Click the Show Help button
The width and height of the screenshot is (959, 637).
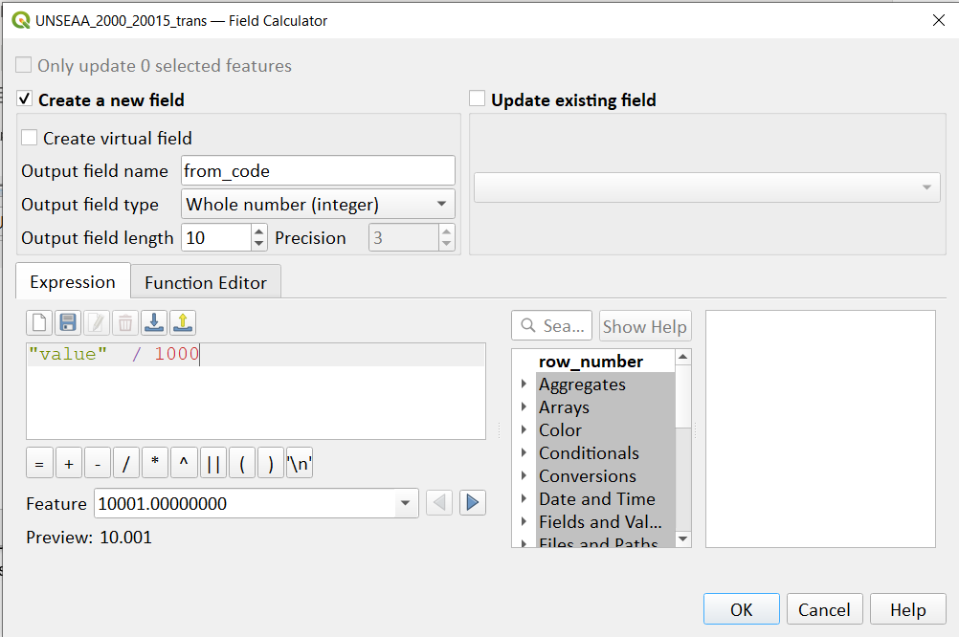pos(645,326)
